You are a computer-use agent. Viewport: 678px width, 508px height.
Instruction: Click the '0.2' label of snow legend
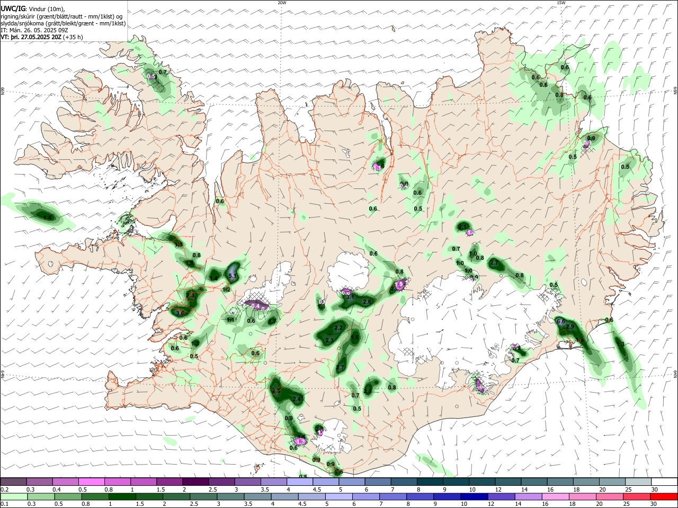coord(4,489)
